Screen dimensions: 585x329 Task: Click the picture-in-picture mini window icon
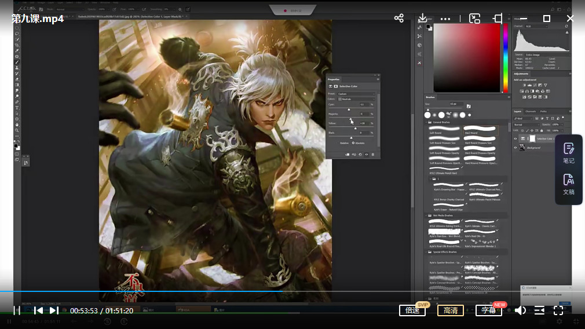pos(474,19)
